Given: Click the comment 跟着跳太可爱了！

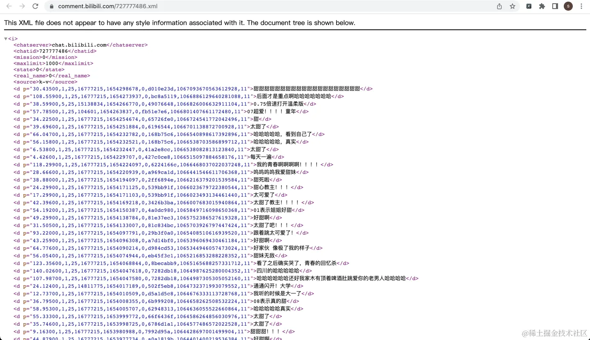Looking at the screenshot, I should click(275, 233).
